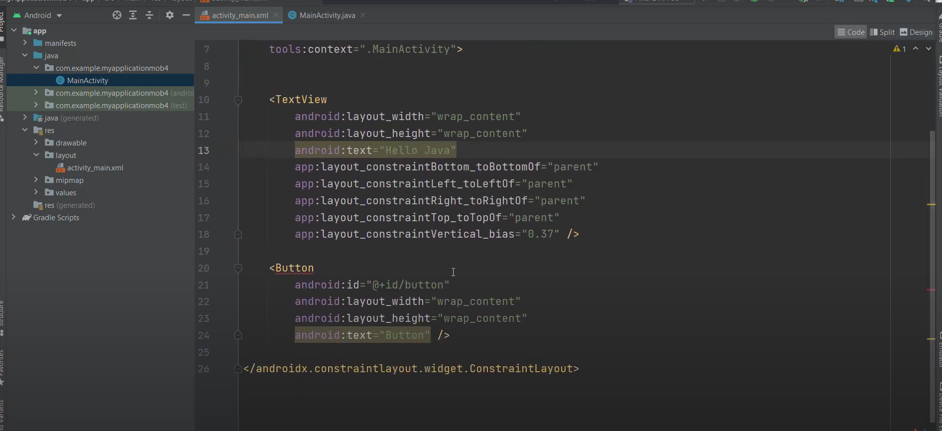Screen dimensions: 942x431
Task: Click the Select Opened File target icon
Action: (x=117, y=15)
